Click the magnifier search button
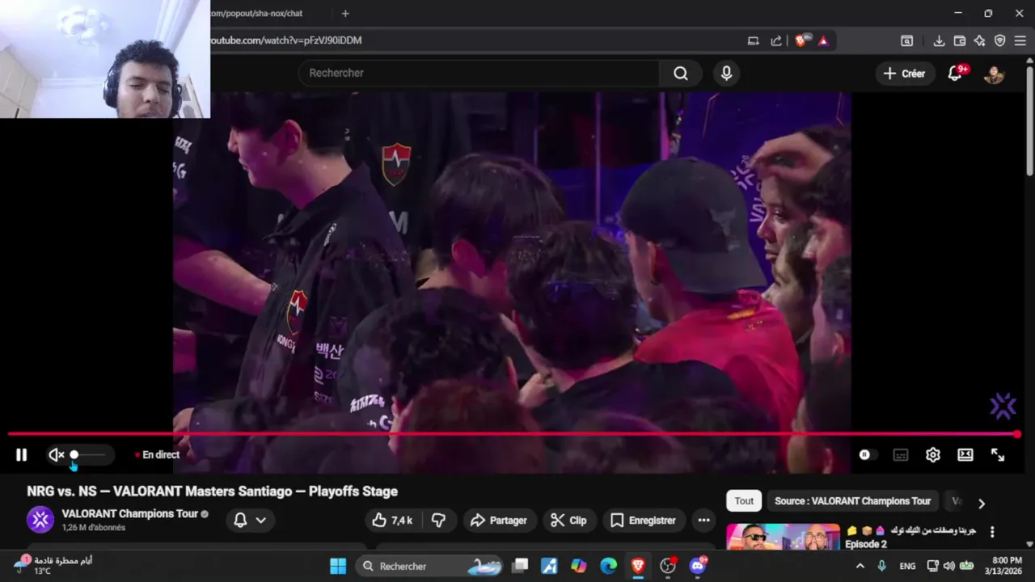Image resolution: width=1035 pixels, height=582 pixels. click(681, 74)
